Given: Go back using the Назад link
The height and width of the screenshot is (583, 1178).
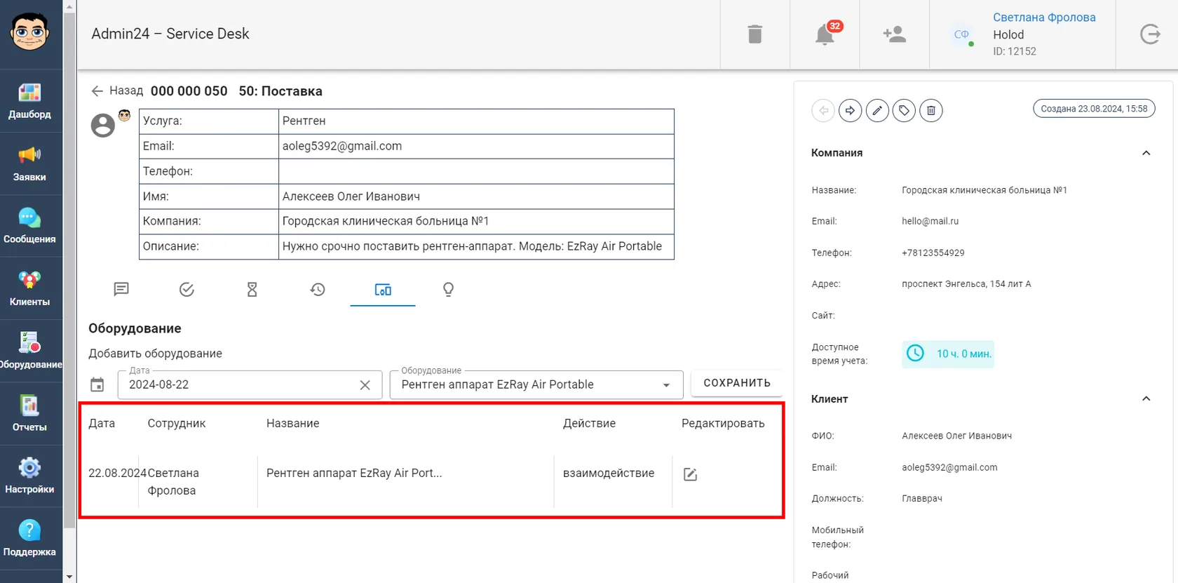Looking at the screenshot, I should click(x=117, y=91).
